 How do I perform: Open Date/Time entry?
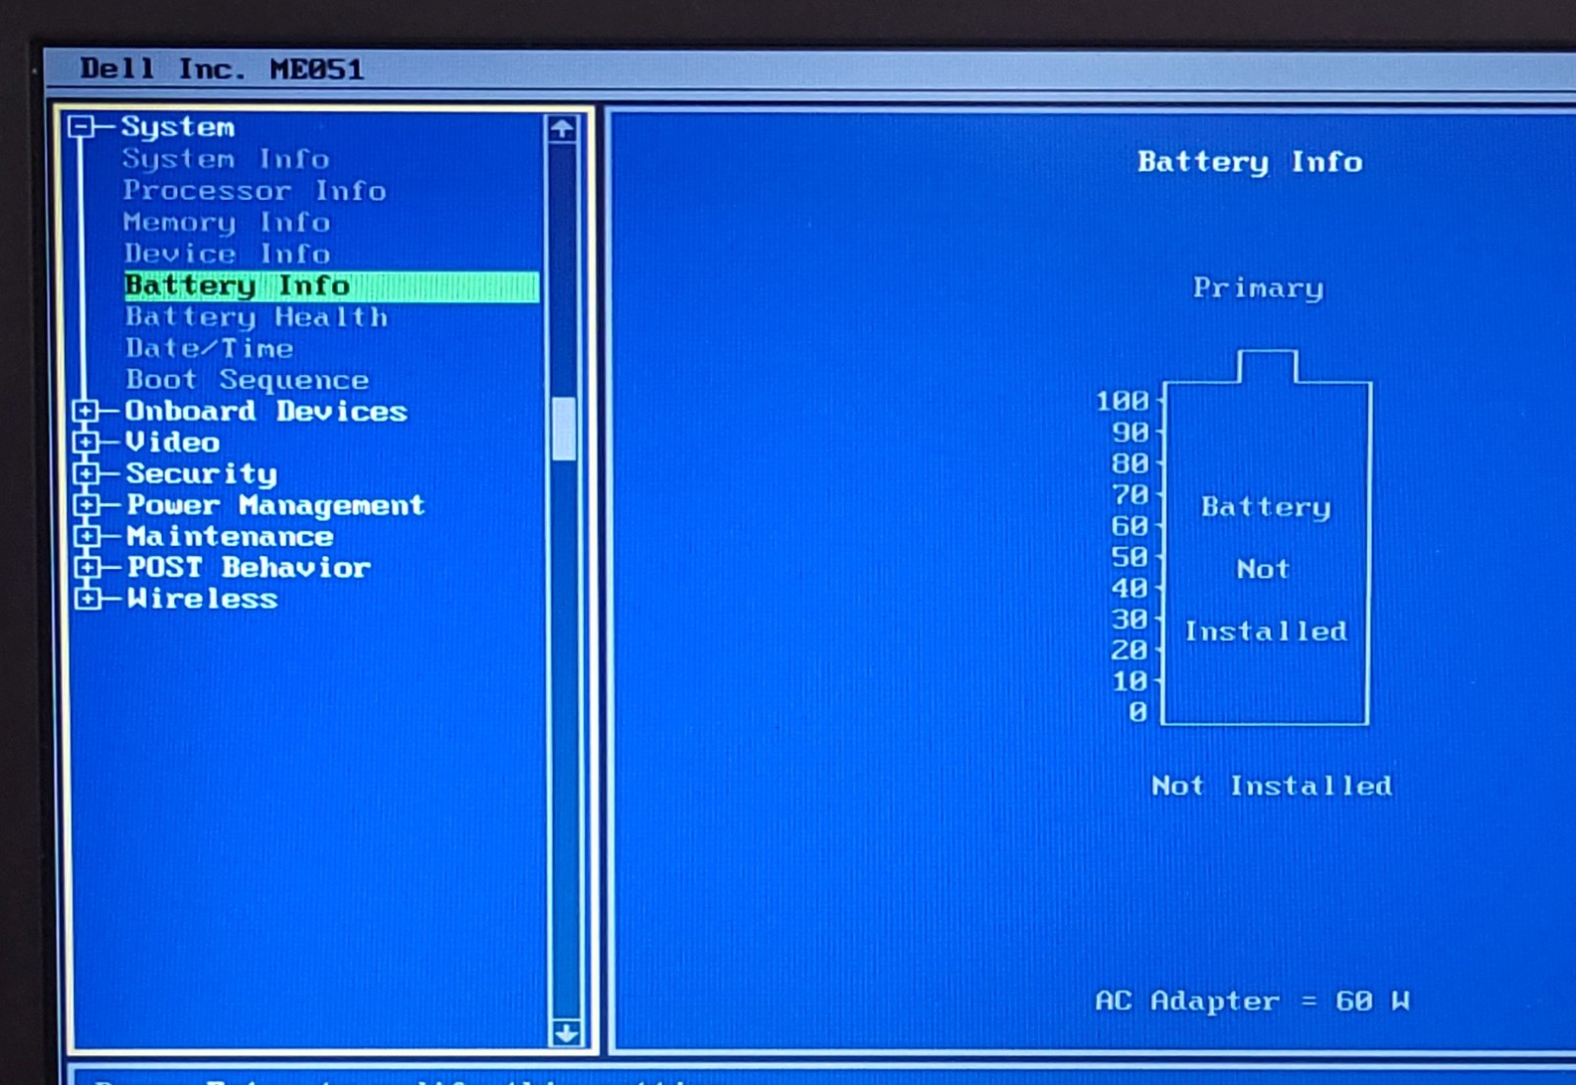point(209,348)
